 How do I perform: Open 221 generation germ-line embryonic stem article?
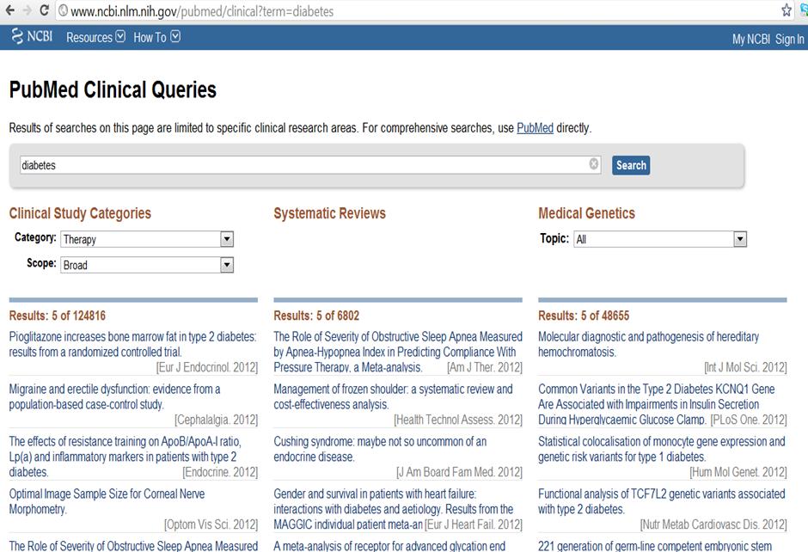pyautogui.click(x=655, y=546)
